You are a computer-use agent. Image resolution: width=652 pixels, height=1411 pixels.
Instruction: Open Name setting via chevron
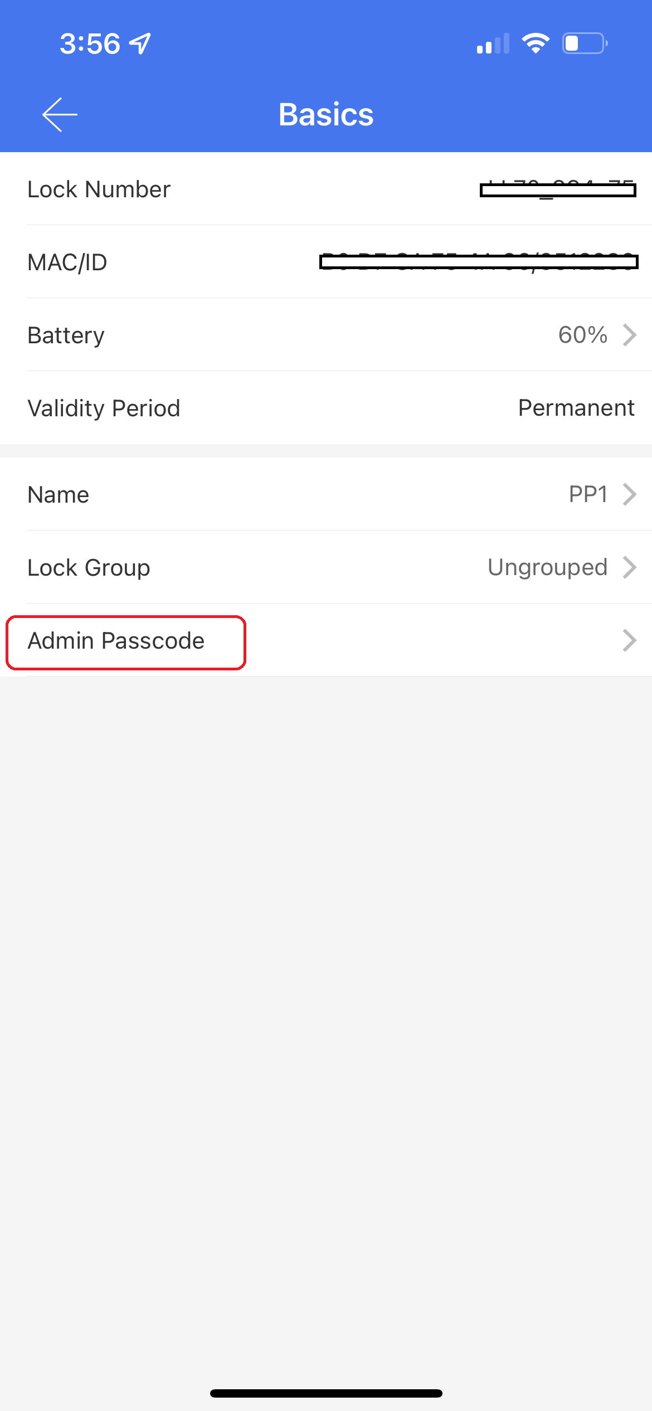point(630,494)
